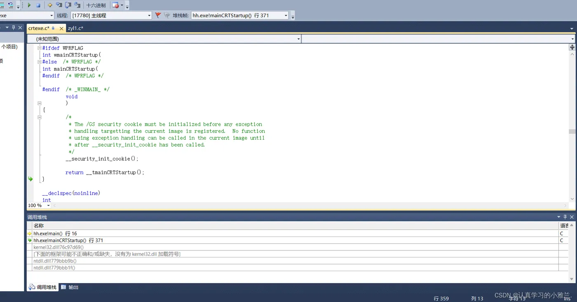Open the 100 % zoom level dropdown
This screenshot has width=577, height=302.
coord(39,205)
